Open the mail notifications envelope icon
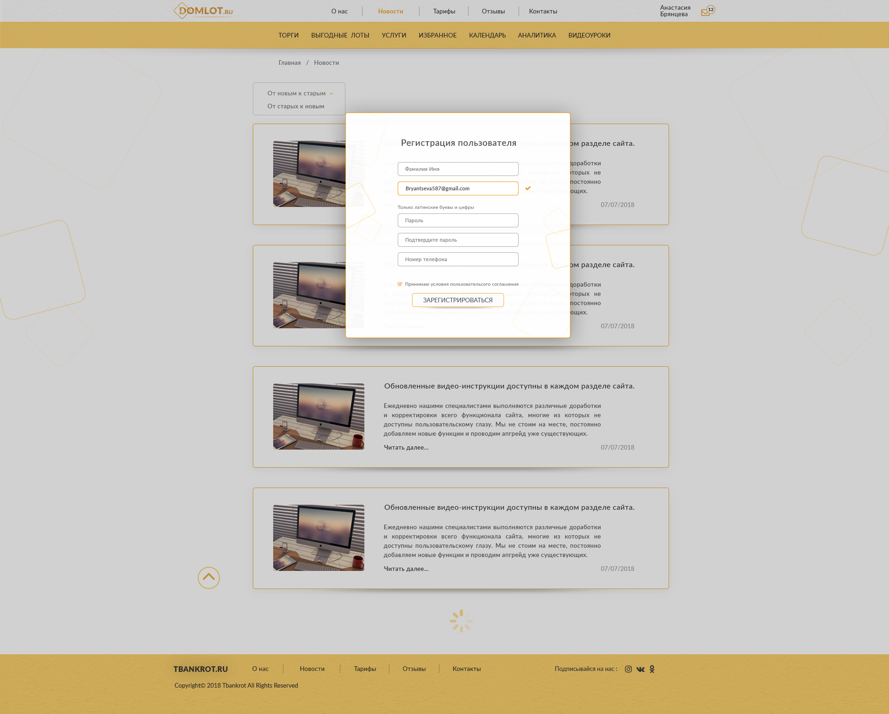This screenshot has width=889, height=714. tap(705, 13)
